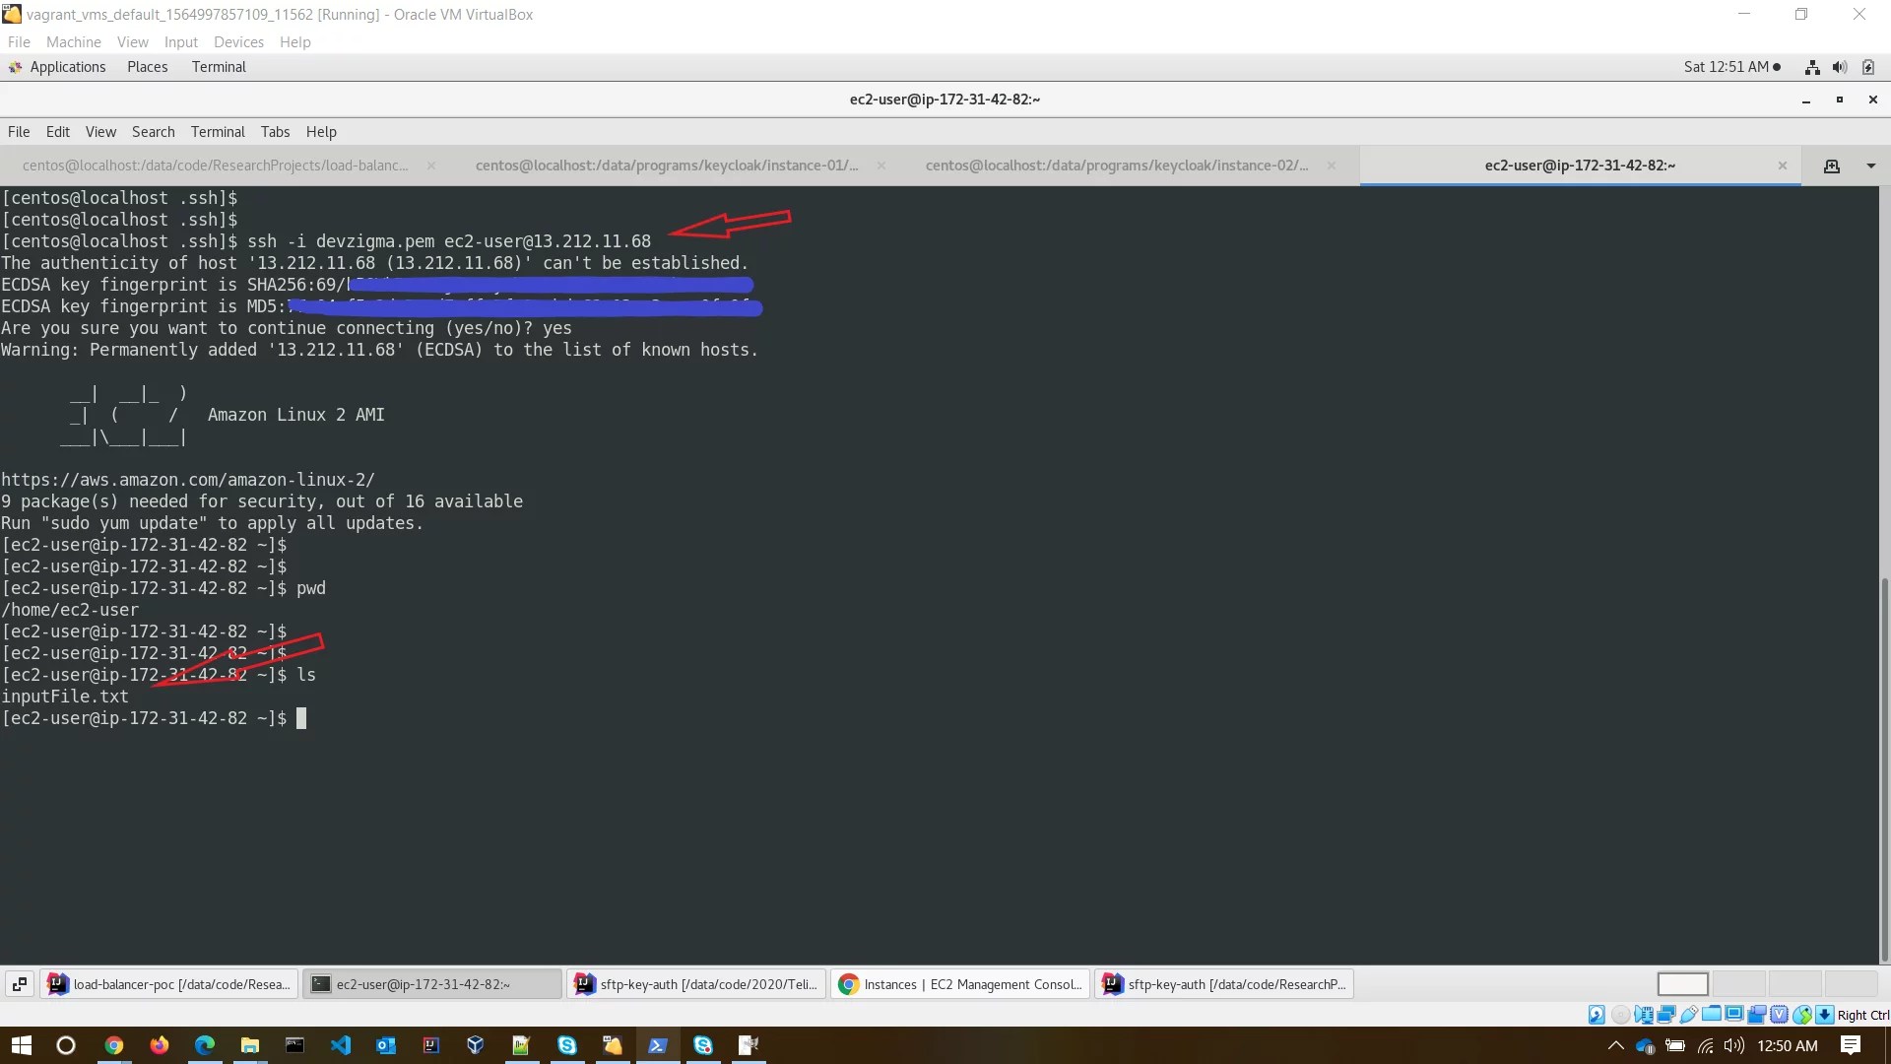This screenshot has width=1891, height=1064.
Task: Switch to keycloak instance-01 tab
Action: [x=667, y=166]
